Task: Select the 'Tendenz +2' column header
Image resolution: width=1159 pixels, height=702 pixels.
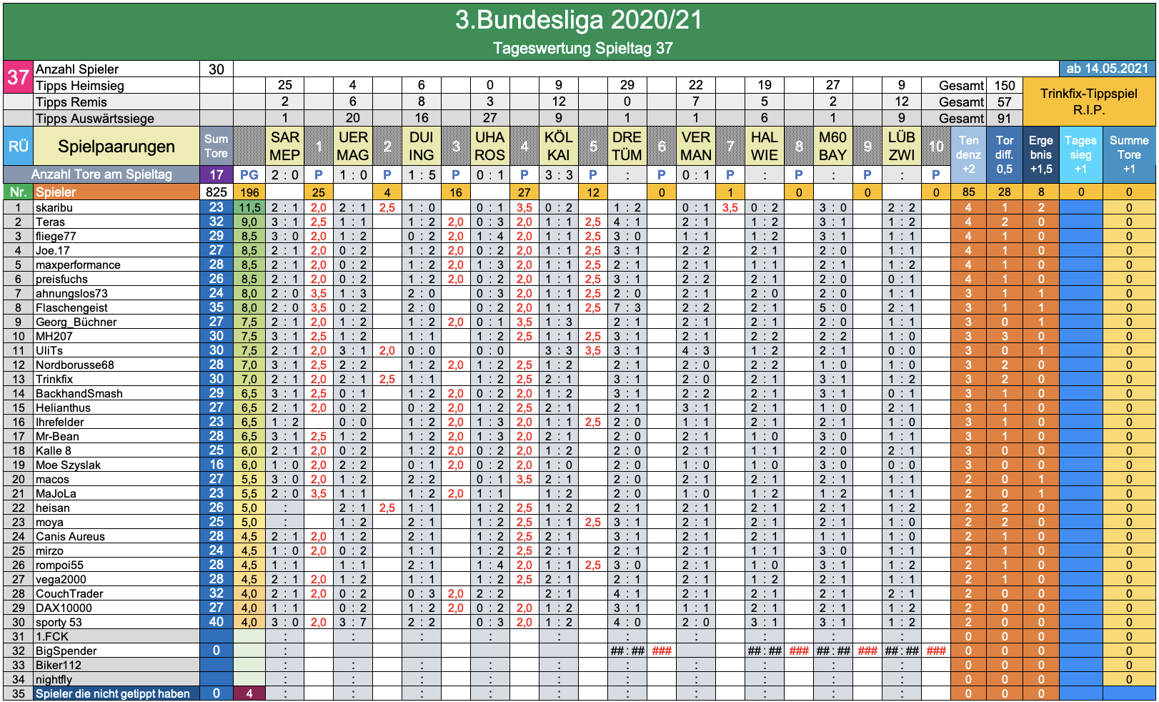Action: 968,154
